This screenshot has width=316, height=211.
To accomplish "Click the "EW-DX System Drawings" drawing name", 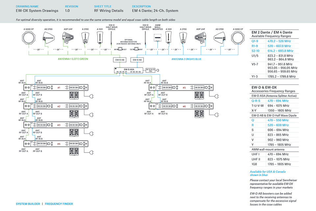I will (x=37, y=11).
